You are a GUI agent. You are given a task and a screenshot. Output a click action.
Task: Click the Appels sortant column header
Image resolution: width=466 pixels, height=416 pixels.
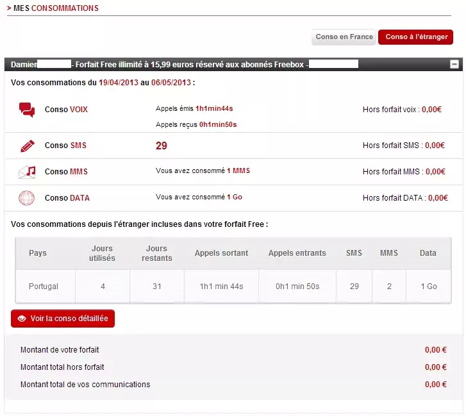click(221, 253)
